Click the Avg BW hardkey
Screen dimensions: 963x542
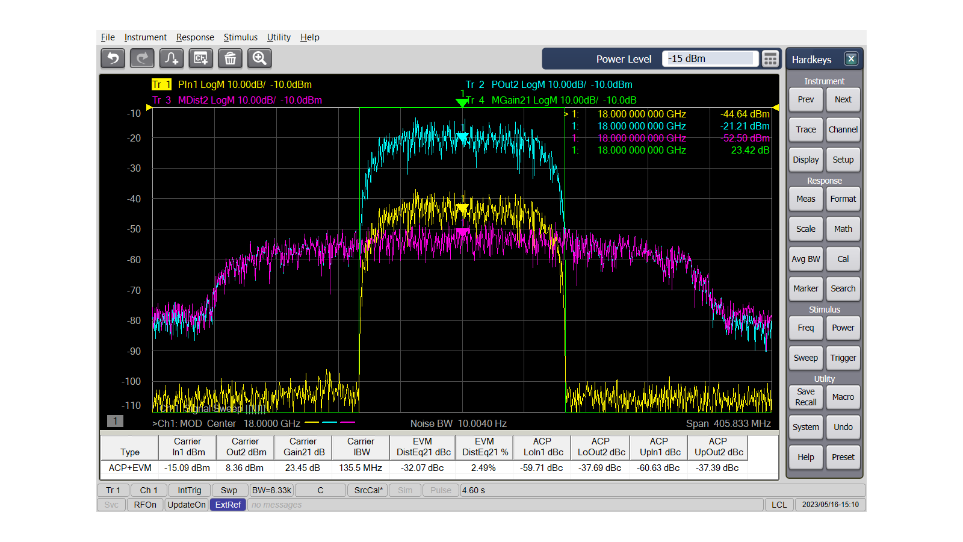[806, 259]
